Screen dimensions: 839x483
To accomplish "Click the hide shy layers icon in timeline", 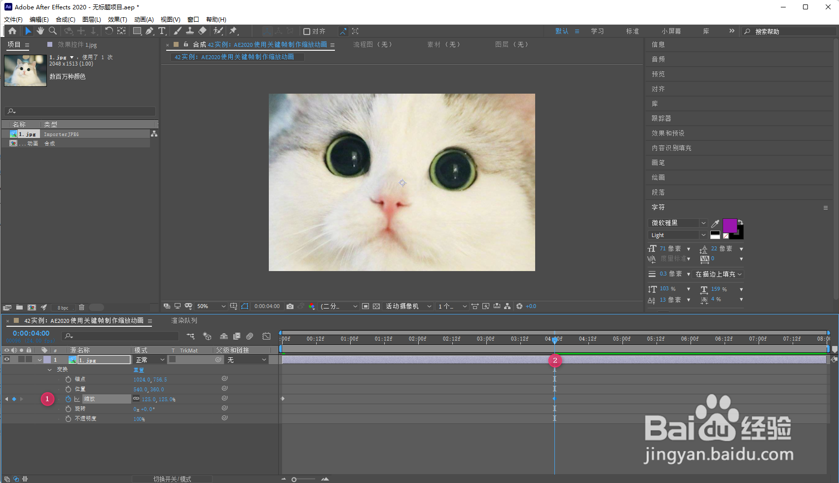I will [x=224, y=336].
